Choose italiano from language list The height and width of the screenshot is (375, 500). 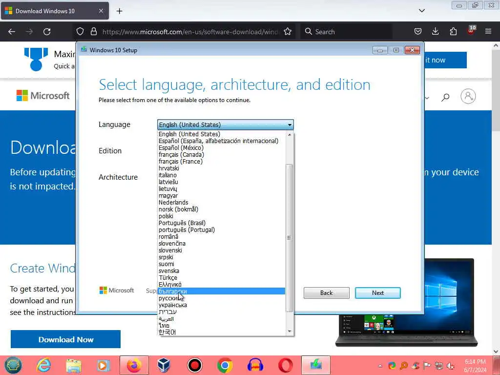tap(221, 175)
